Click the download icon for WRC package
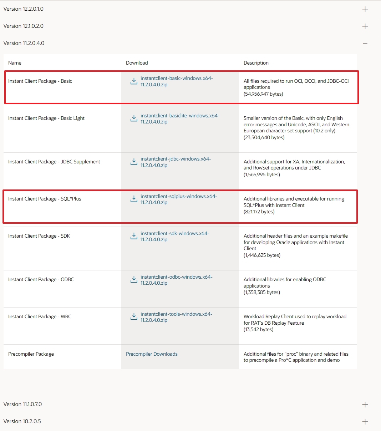Viewport: 381px width, 431px height. [133, 316]
